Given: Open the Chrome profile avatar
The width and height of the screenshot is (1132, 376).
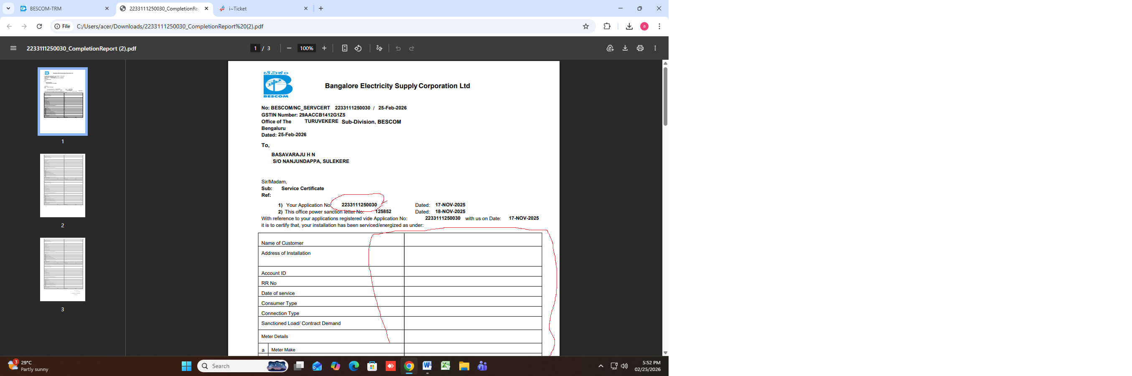Looking at the screenshot, I should [644, 26].
